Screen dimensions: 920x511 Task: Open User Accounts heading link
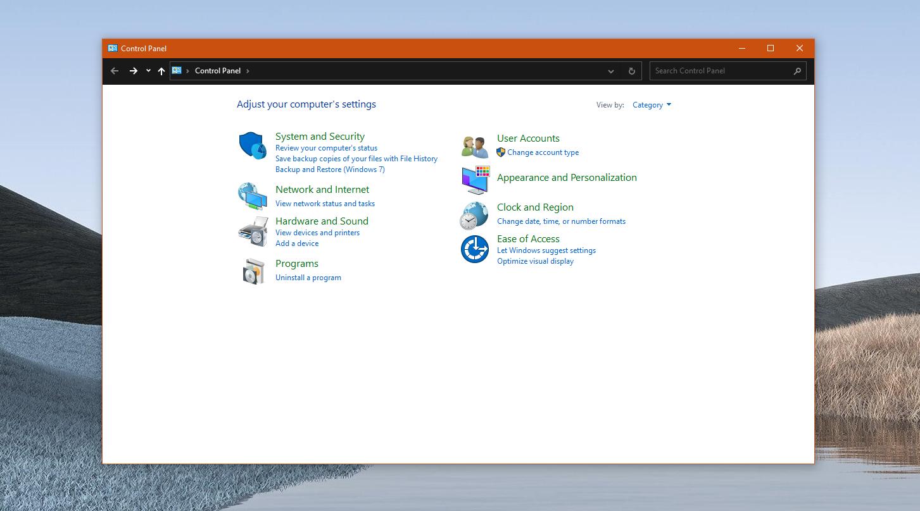[528, 139]
